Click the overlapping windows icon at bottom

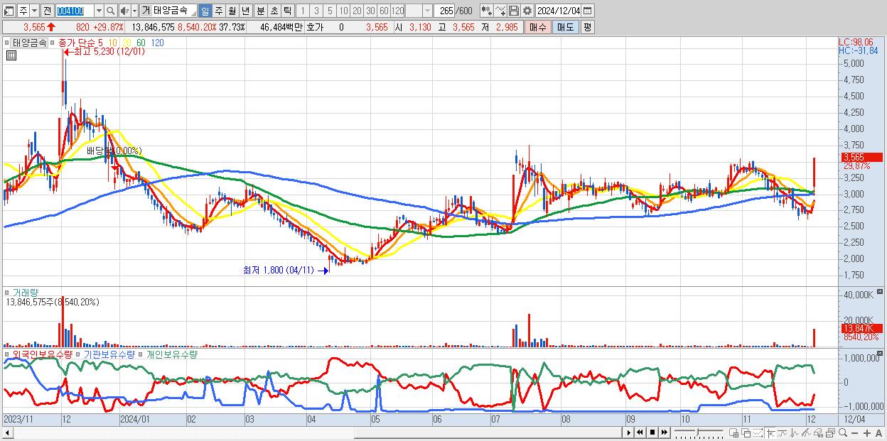pyautogui.click(x=746, y=432)
